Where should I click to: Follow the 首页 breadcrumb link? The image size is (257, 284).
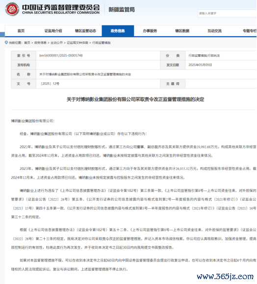(x=27, y=43)
